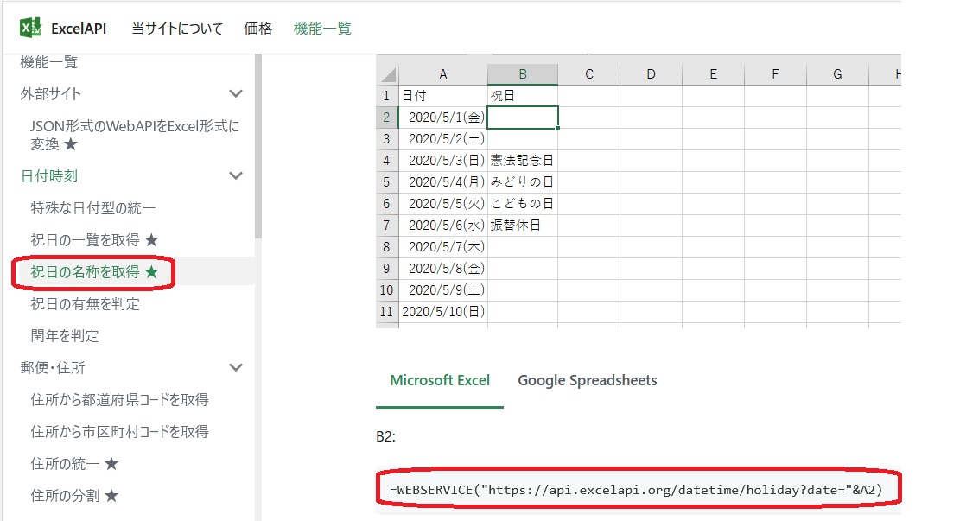This screenshot has width=979, height=521.
Task: Click the WEBSERVICE formula code box
Action: click(x=636, y=491)
